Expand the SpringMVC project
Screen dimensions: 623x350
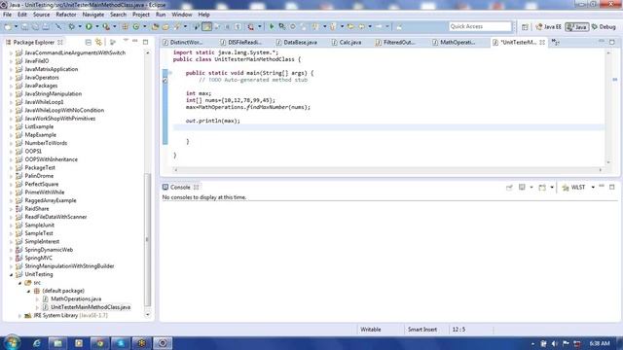[x=11, y=259]
